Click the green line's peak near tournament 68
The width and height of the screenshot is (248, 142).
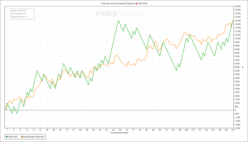click(118, 21)
